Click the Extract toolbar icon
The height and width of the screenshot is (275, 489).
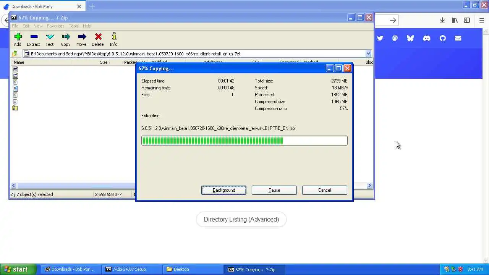point(34,37)
